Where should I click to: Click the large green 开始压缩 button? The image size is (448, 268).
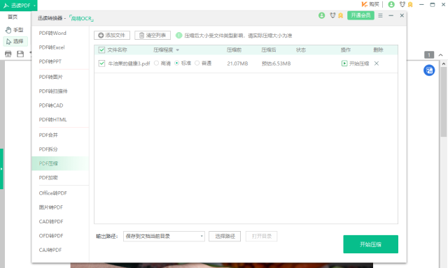370,244
